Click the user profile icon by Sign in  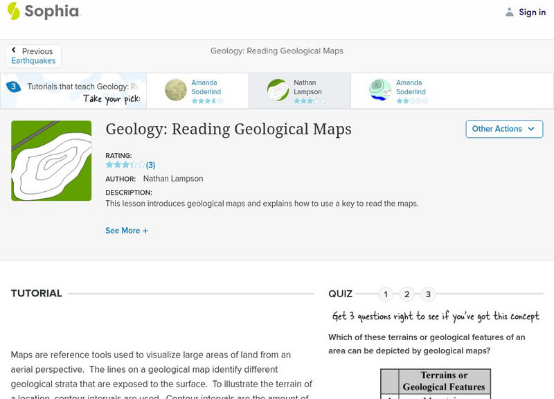pos(510,12)
